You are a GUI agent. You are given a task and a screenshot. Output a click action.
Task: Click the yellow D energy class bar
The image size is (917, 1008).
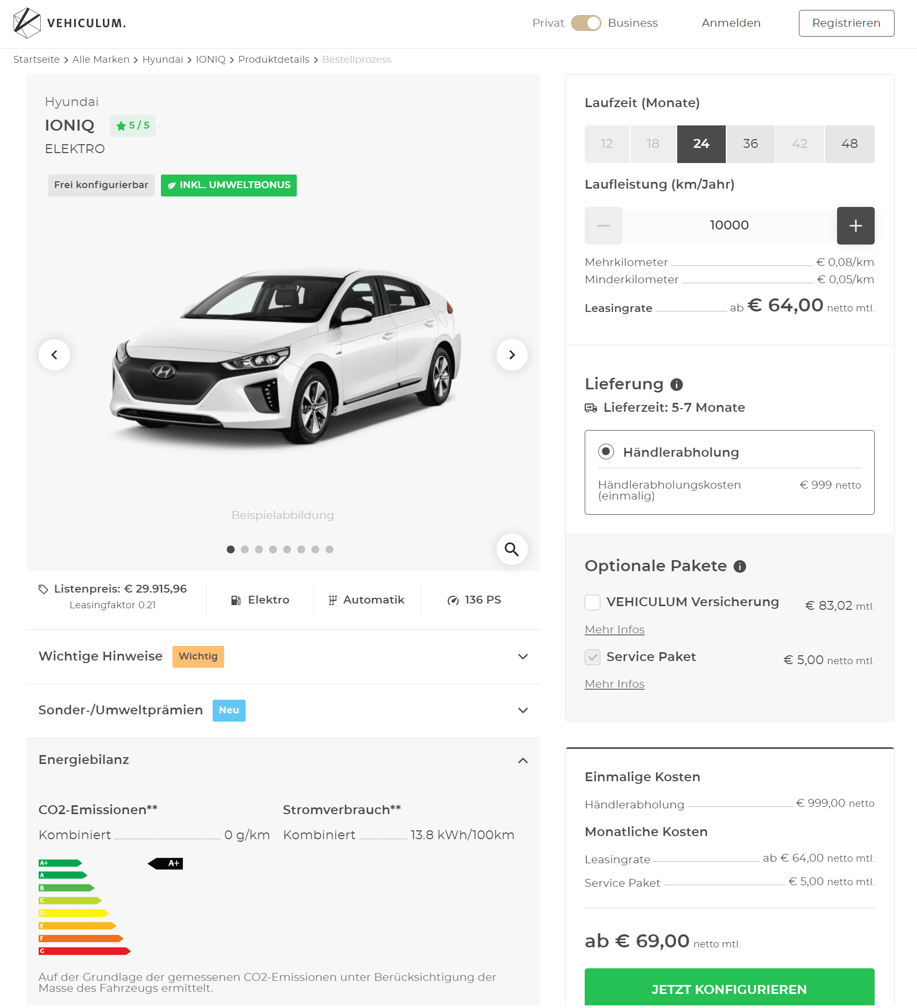[74, 913]
